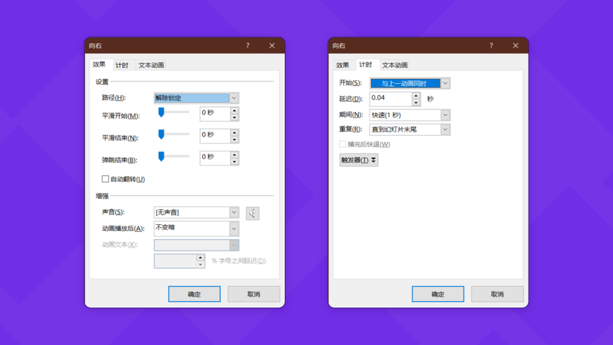613x345 pixels.
Task: Confirm with 确定 in the left dialog
Action: (194, 294)
